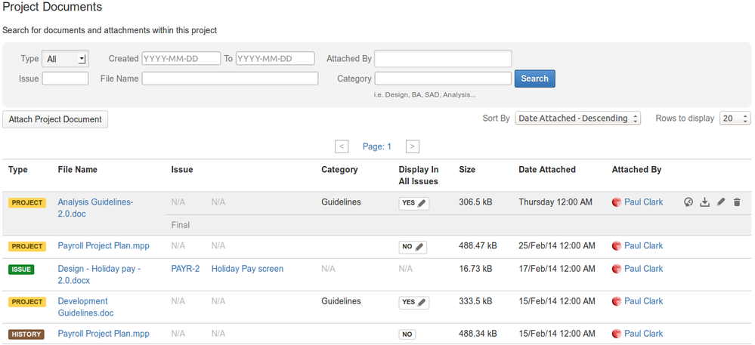The width and height of the screenshot is (755, 345).
Task: Focus the Created from date field
Action: pyautogui.click(x=181, y=58)
